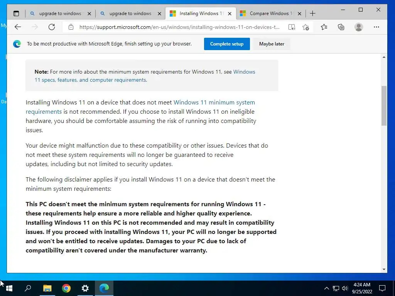Close the 'Compare Windows' tab
The height and width of the screenshot is (296, 395).
[299, 13]
